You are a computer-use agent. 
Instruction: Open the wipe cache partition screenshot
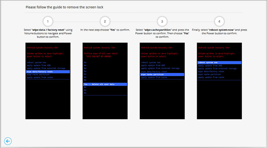[x=162, y=81]
